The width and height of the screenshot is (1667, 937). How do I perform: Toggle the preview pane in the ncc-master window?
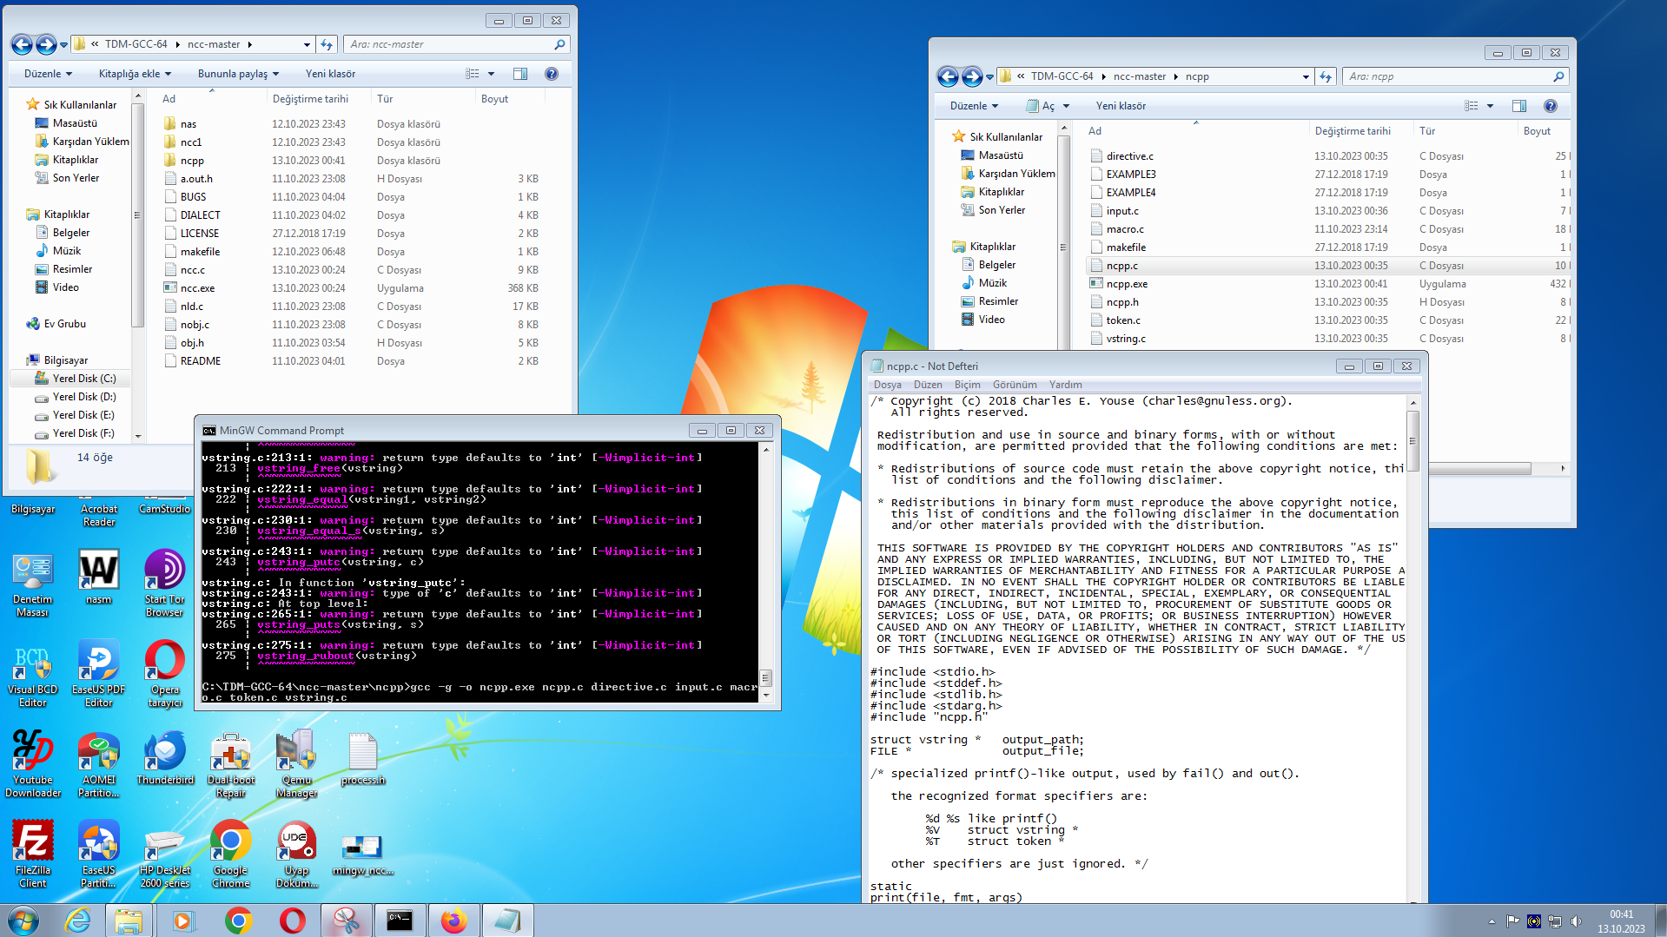click(520, 74)
